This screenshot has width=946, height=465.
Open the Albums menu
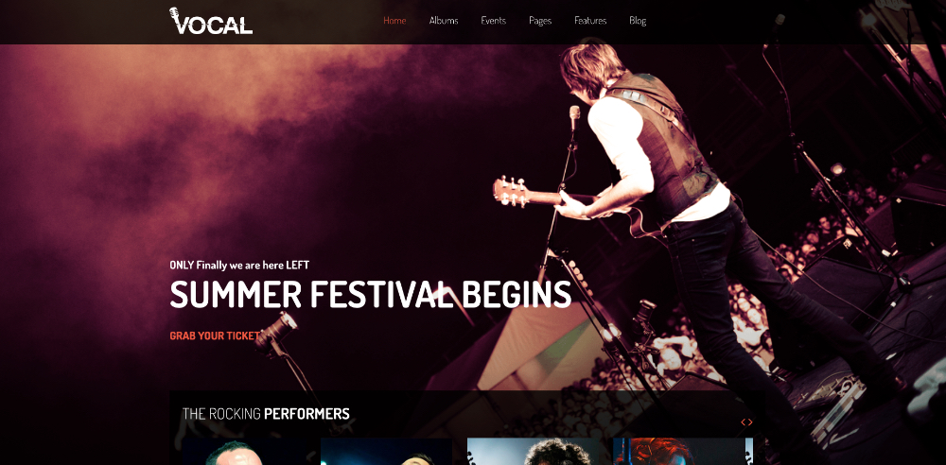pos(444,21)
